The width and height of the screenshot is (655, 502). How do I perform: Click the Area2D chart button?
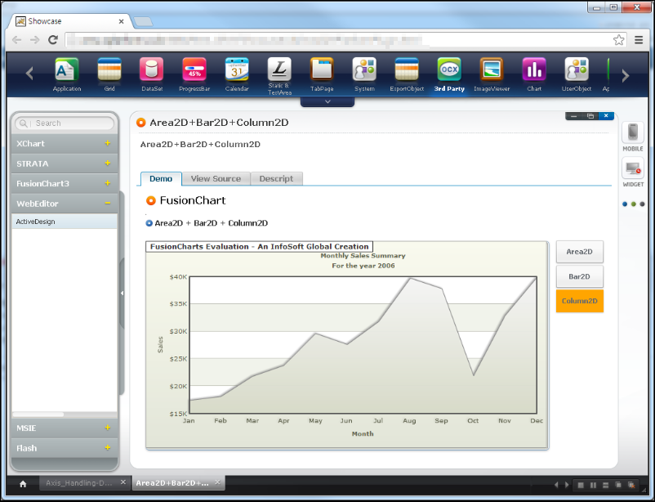(579, 252)
